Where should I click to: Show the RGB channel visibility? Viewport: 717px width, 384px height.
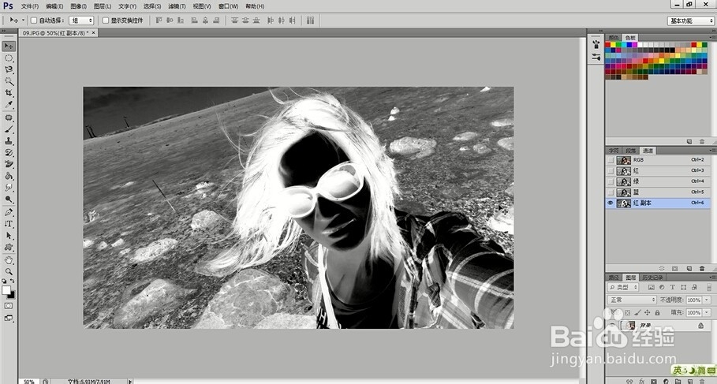(x=611, y=160)
